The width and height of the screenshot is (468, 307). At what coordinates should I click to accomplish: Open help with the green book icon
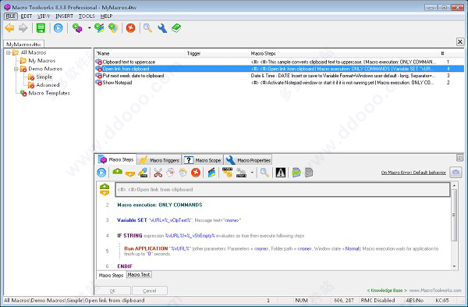176,28
